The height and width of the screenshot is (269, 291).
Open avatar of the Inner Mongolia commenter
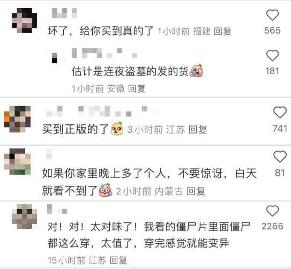(x=18, y=162)
